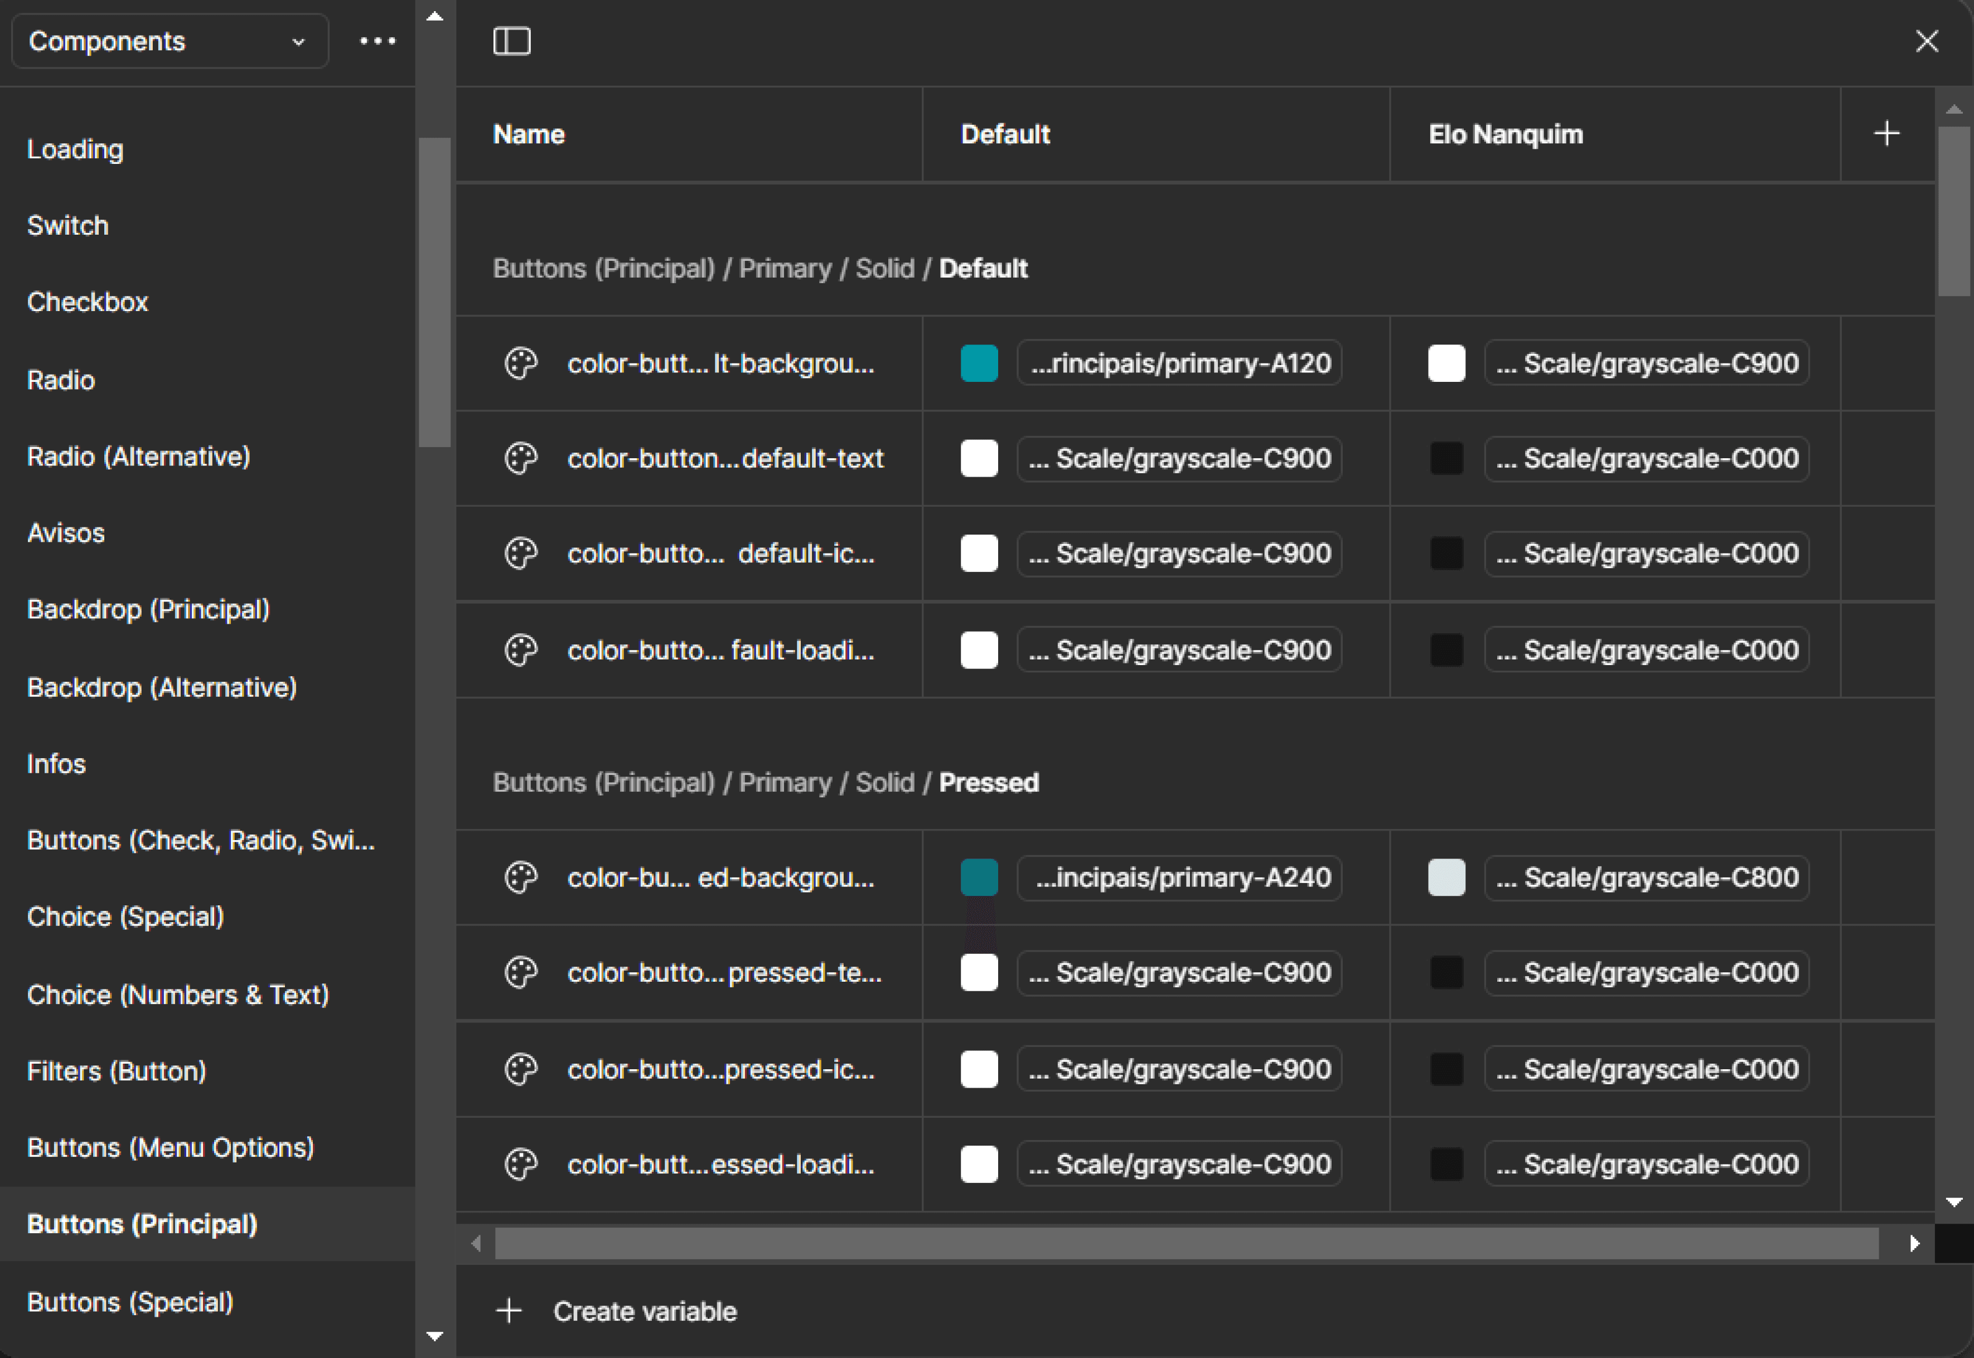Click the color-button default-text variable name
1974x1358 pixels.
coord(725,459)
